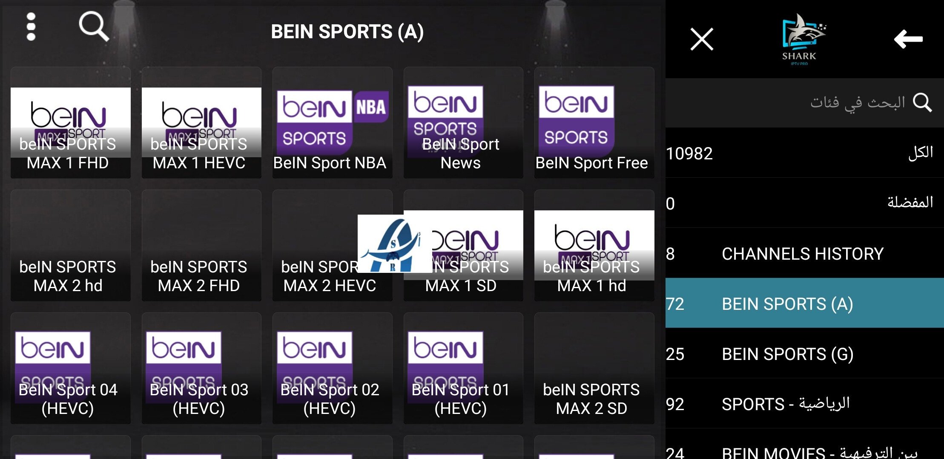Open CHANNELS HISTORY category
The height and width of the screenshot is (459, 944).
click(805, 253)
